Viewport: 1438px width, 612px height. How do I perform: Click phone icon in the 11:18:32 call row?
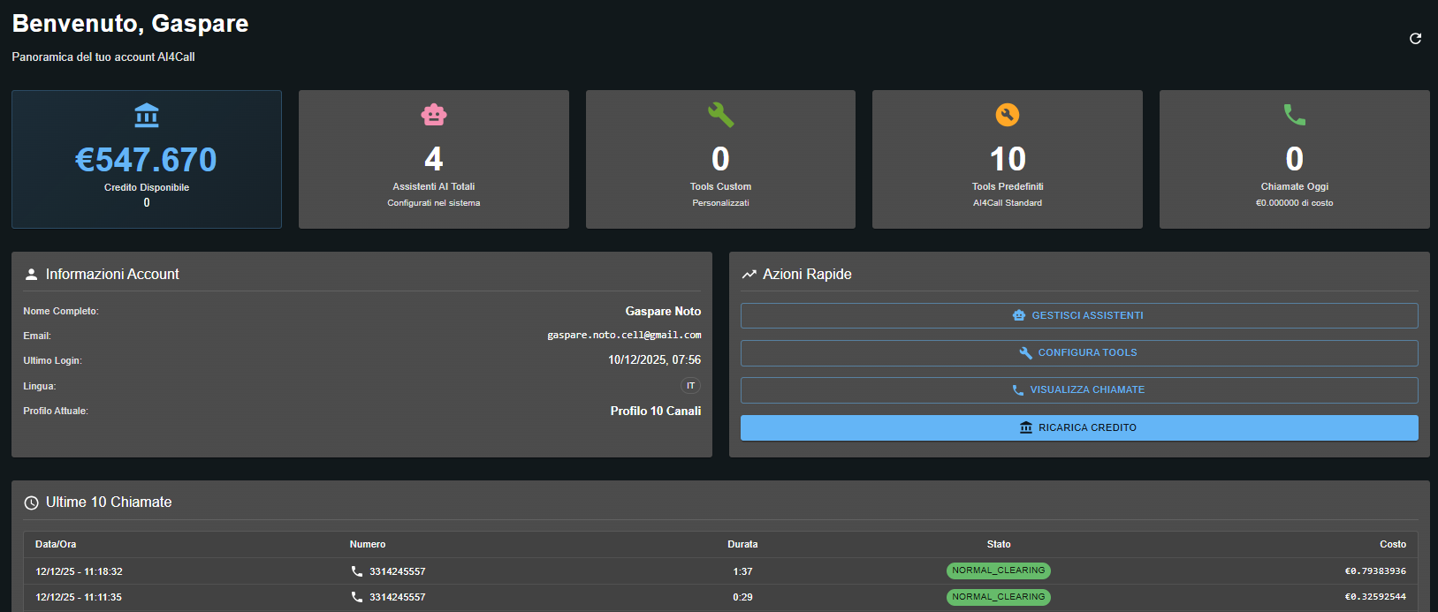click(x=357, y=571)
